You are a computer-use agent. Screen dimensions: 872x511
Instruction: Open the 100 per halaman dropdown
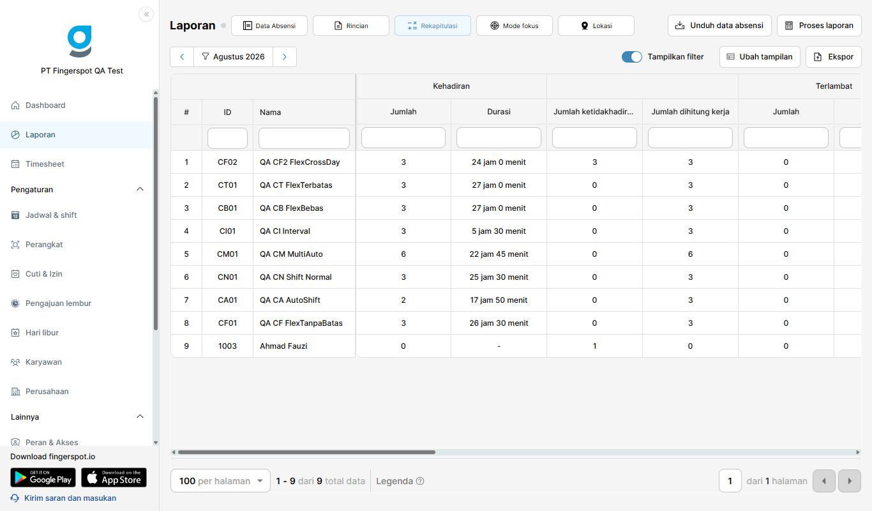(221, 481)
